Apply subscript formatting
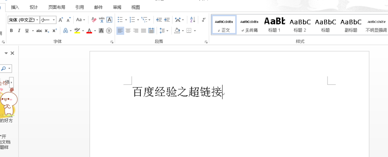Screen dimensions: 388x157 (47, 31)
